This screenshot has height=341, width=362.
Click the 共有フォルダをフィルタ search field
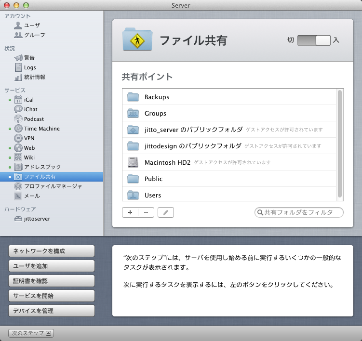point(299,212)
